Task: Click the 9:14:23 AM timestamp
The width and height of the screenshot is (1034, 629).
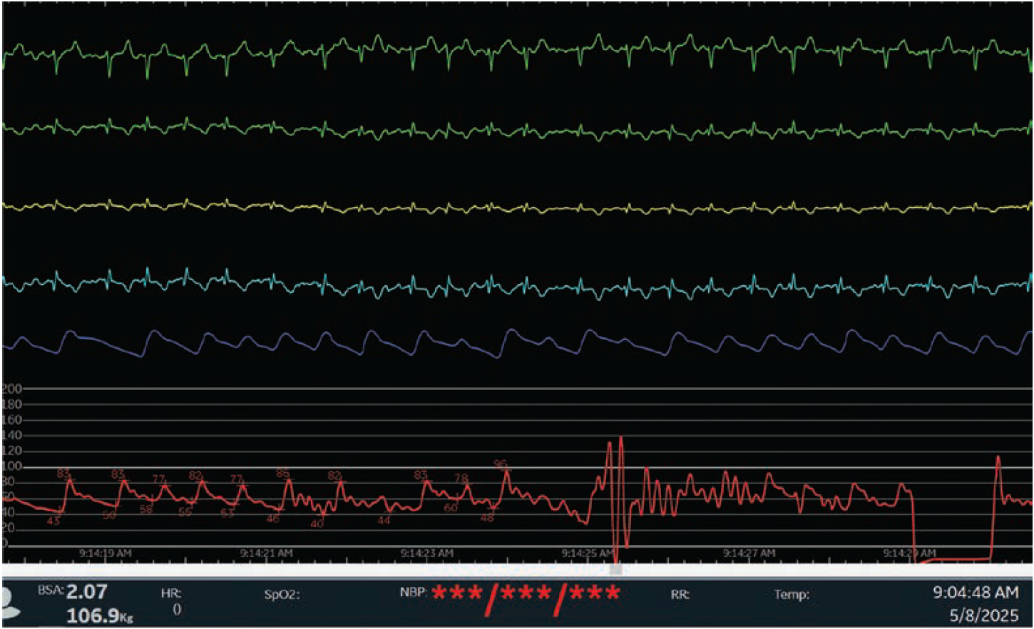Action: [426, 553]
